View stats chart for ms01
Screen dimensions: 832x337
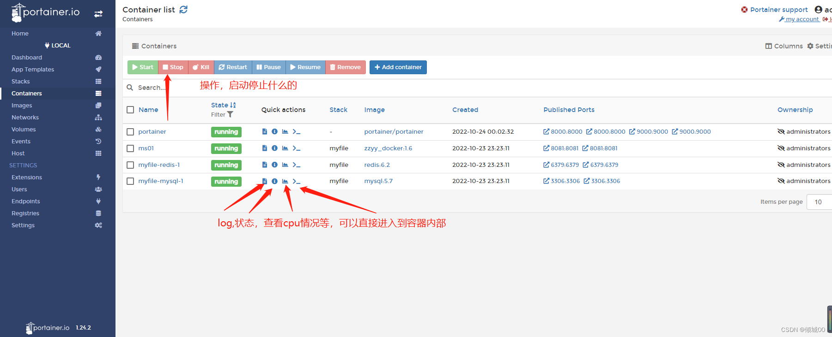285,148
